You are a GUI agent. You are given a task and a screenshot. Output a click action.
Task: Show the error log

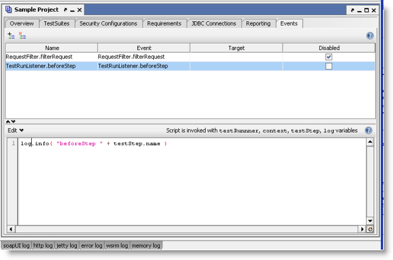point(92,245)
